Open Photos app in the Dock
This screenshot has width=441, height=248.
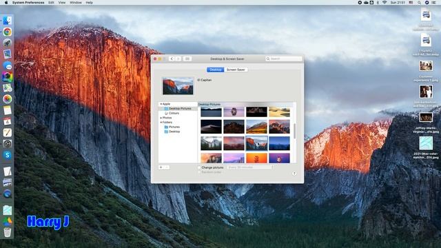pyautogui.click(x=8, y=99)
